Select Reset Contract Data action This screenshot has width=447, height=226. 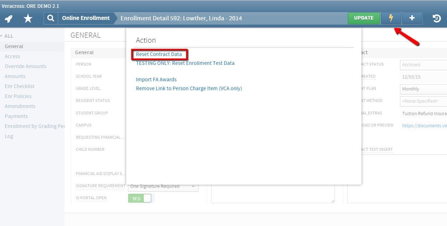click(x=159, y=55)
